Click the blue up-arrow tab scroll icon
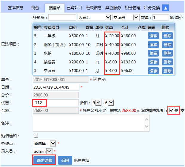 click(165, 8)
